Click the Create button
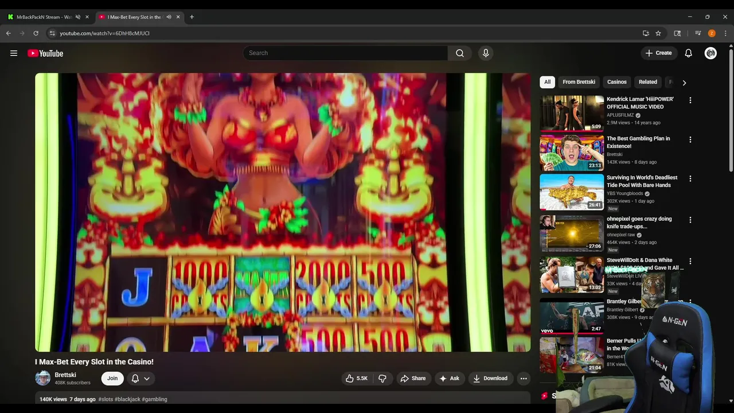734x413 pixels. 658,53
